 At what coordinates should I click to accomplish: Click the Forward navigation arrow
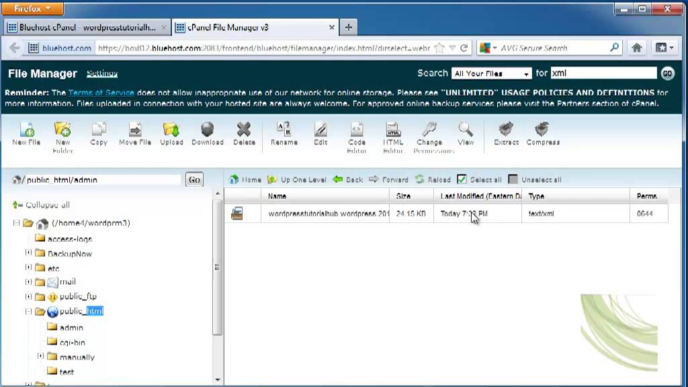388,179
